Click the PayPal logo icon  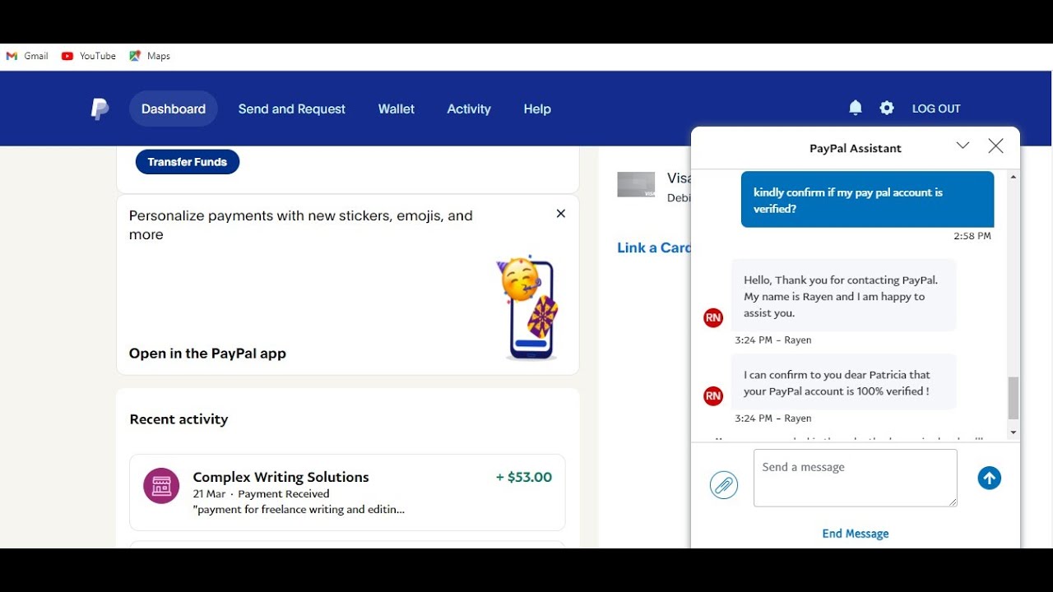tap(100, 109)
